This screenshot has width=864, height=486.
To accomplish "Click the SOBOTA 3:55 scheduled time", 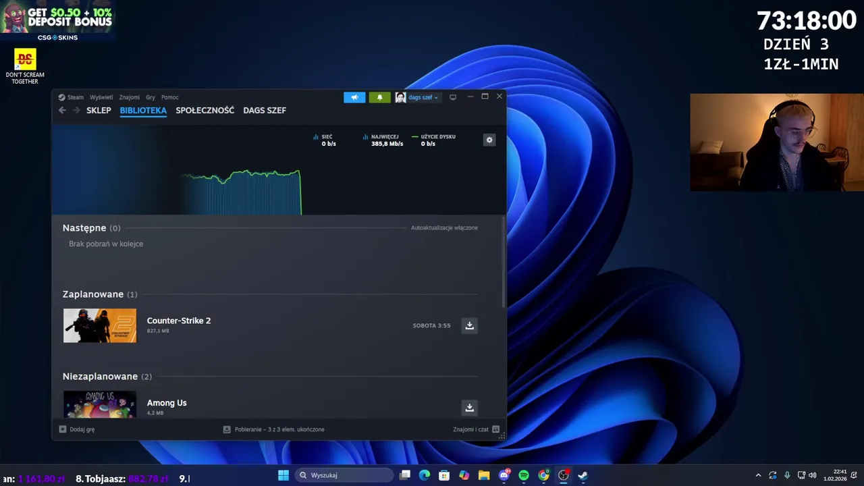I will (x=431, y=325).
